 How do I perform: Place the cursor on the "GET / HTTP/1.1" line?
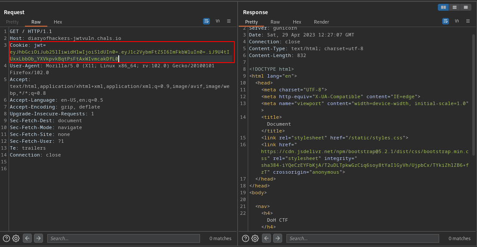[31, 31]
